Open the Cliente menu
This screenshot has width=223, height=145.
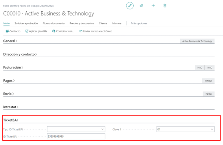click(103, 24)
